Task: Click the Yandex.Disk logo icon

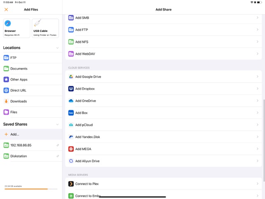Action: coord(71,137)
